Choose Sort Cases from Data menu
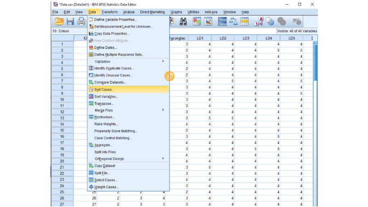Image resolution: width=368 pixels, height=207 pixels. click(128, 89)
